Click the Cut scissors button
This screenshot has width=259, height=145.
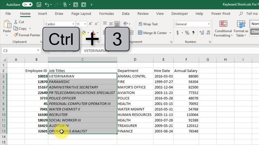pyautogui.click(x=19, y=22)
